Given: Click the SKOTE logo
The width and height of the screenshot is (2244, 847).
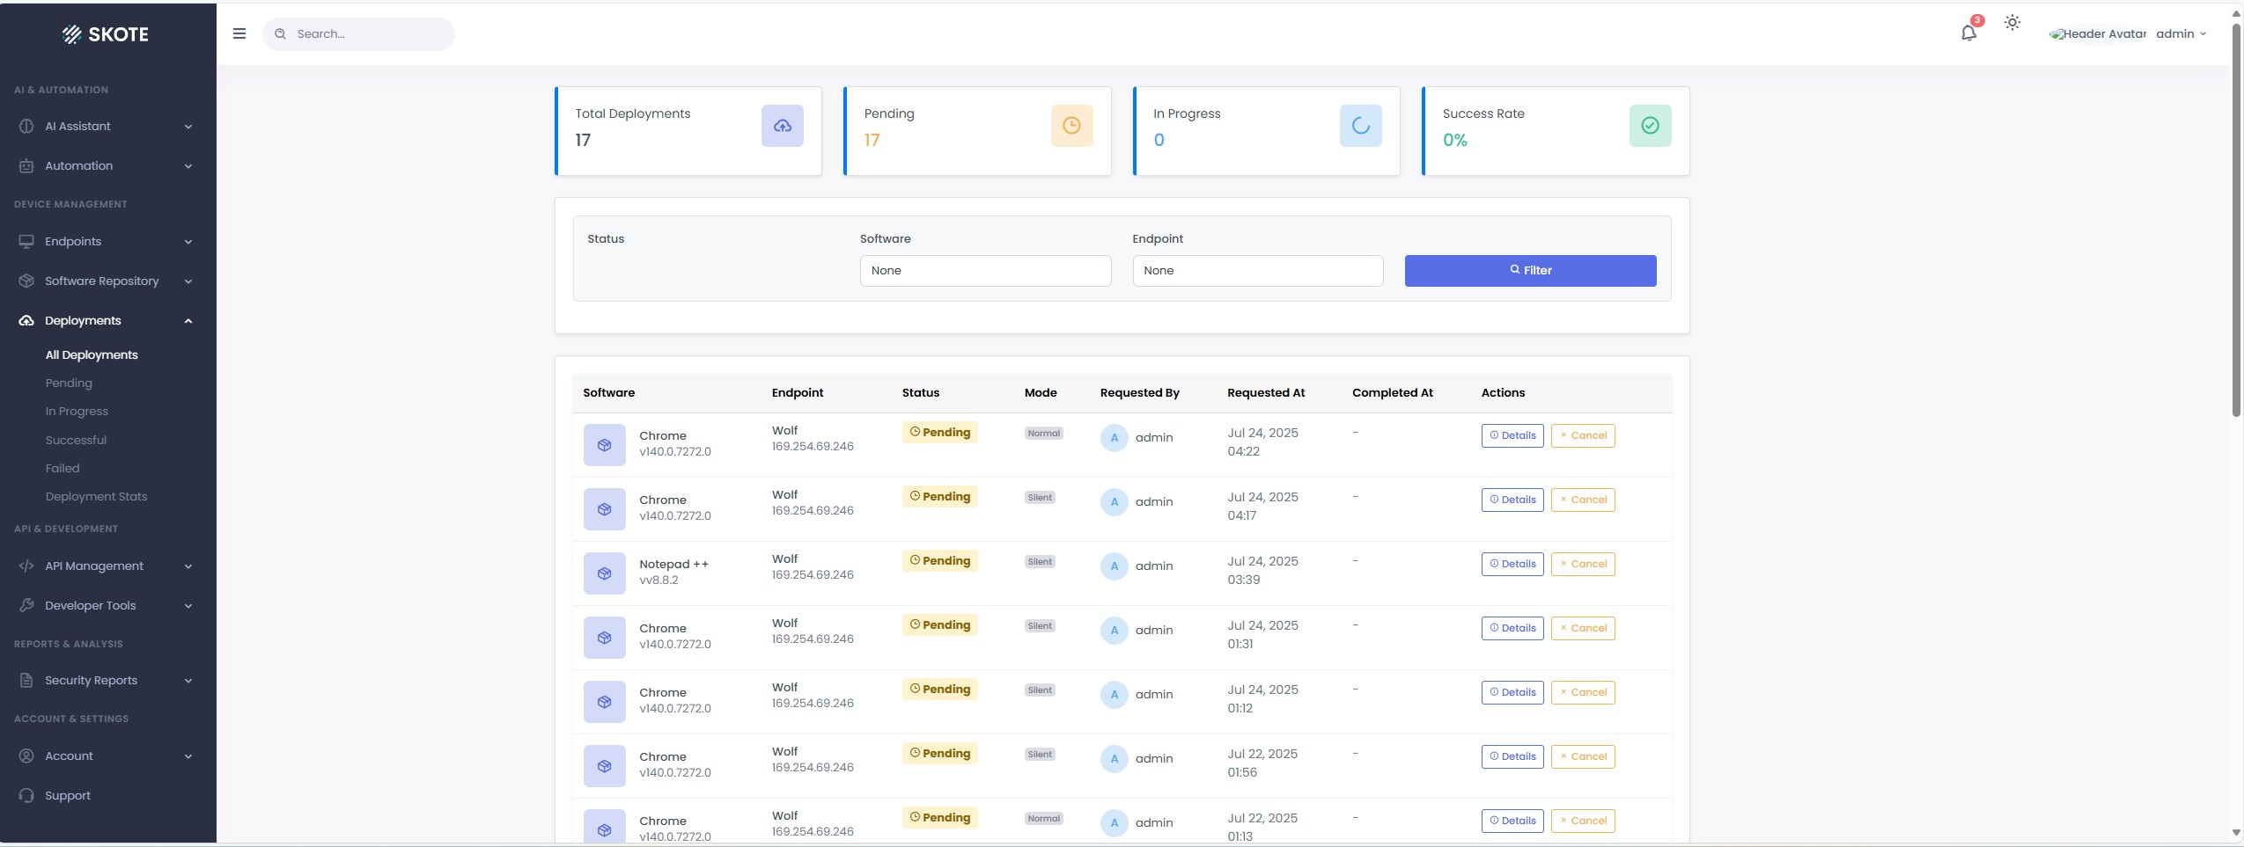Looking at the screenshot, I should click(x=106, y=34).
